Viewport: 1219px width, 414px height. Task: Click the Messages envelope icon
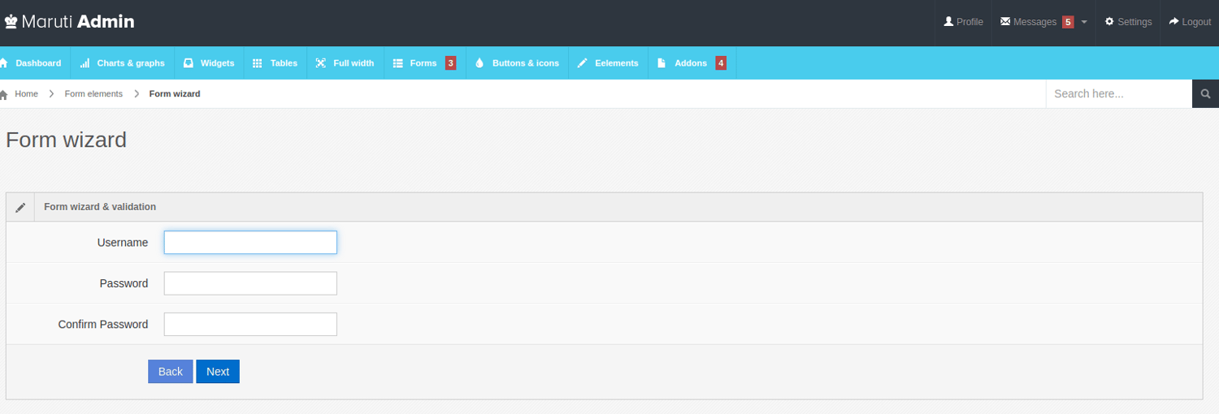[1005, 22]
